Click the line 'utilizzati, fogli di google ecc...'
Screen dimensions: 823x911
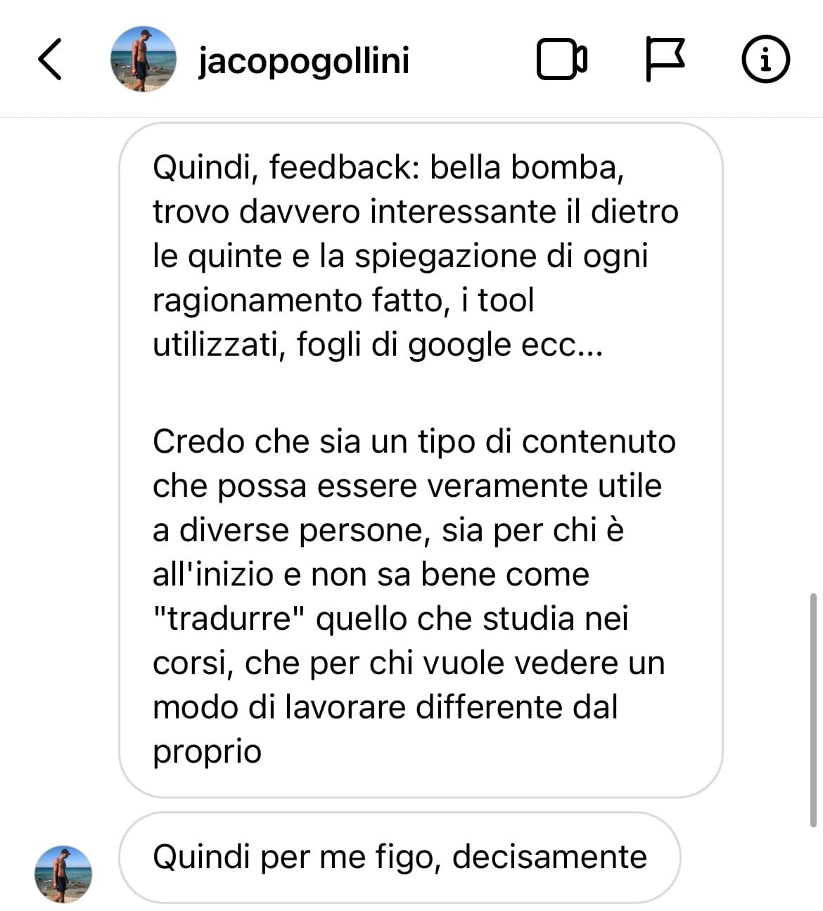pyautogui.click(x=378, y=345)
